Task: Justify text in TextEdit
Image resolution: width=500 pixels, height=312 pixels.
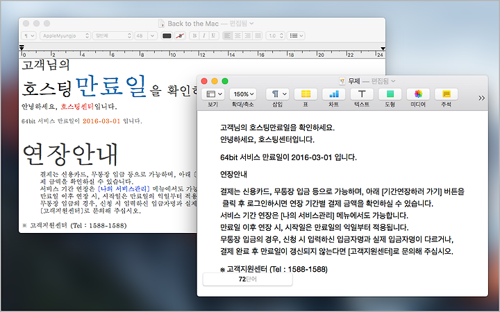Action: 258,35
